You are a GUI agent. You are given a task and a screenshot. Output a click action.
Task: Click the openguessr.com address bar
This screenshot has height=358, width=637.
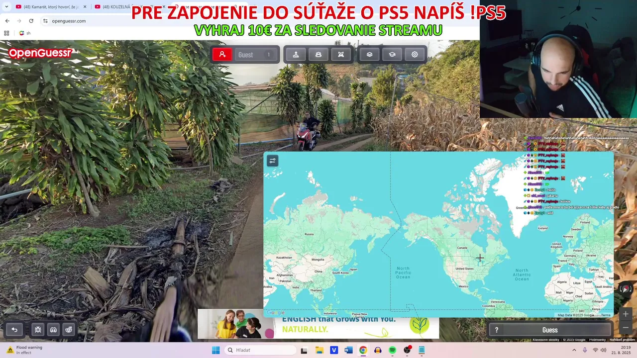point(69,21)
